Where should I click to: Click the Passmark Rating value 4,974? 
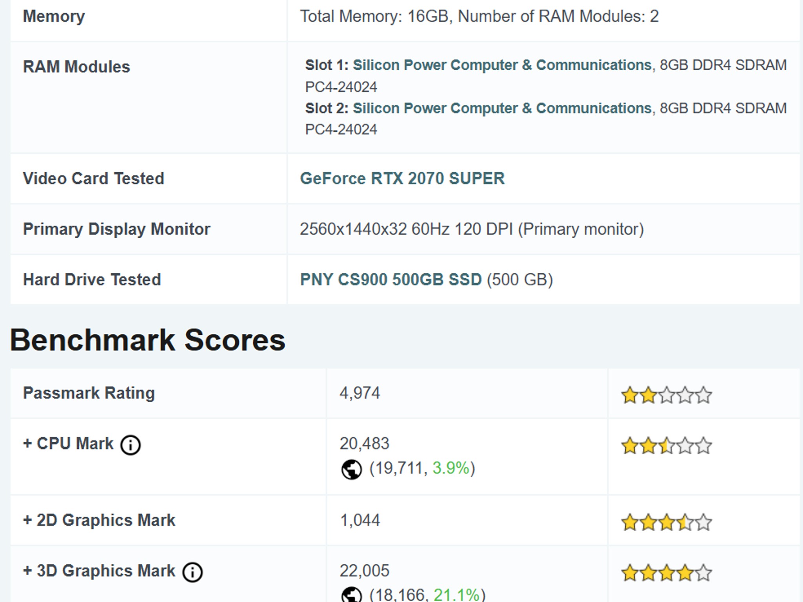(x=360, y=393)
